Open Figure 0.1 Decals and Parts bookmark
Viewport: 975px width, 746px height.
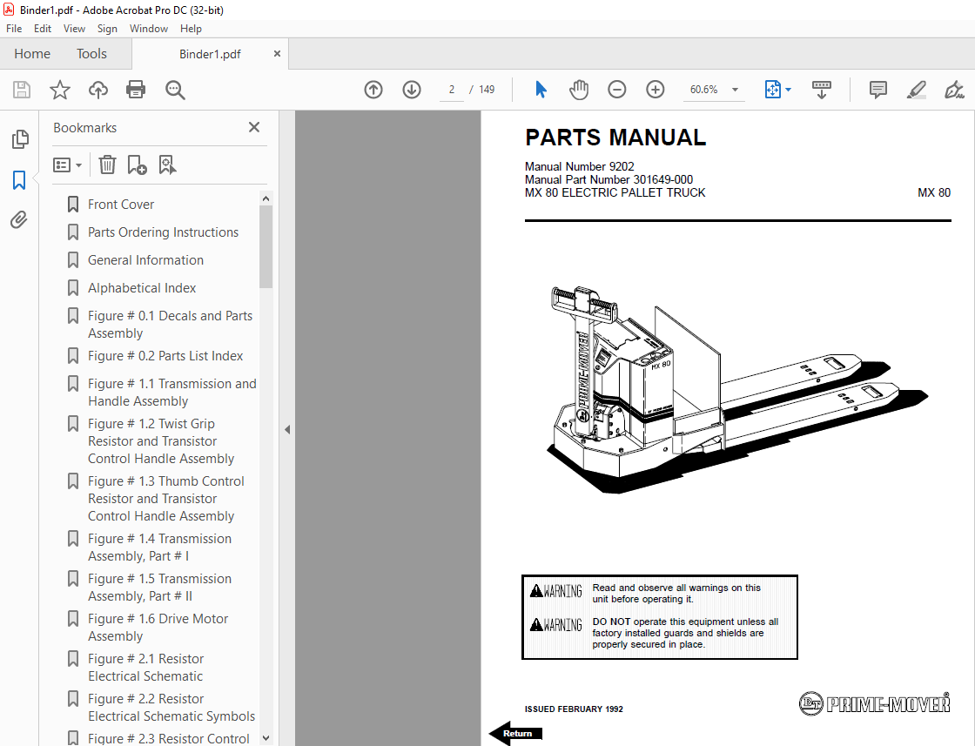170,325
